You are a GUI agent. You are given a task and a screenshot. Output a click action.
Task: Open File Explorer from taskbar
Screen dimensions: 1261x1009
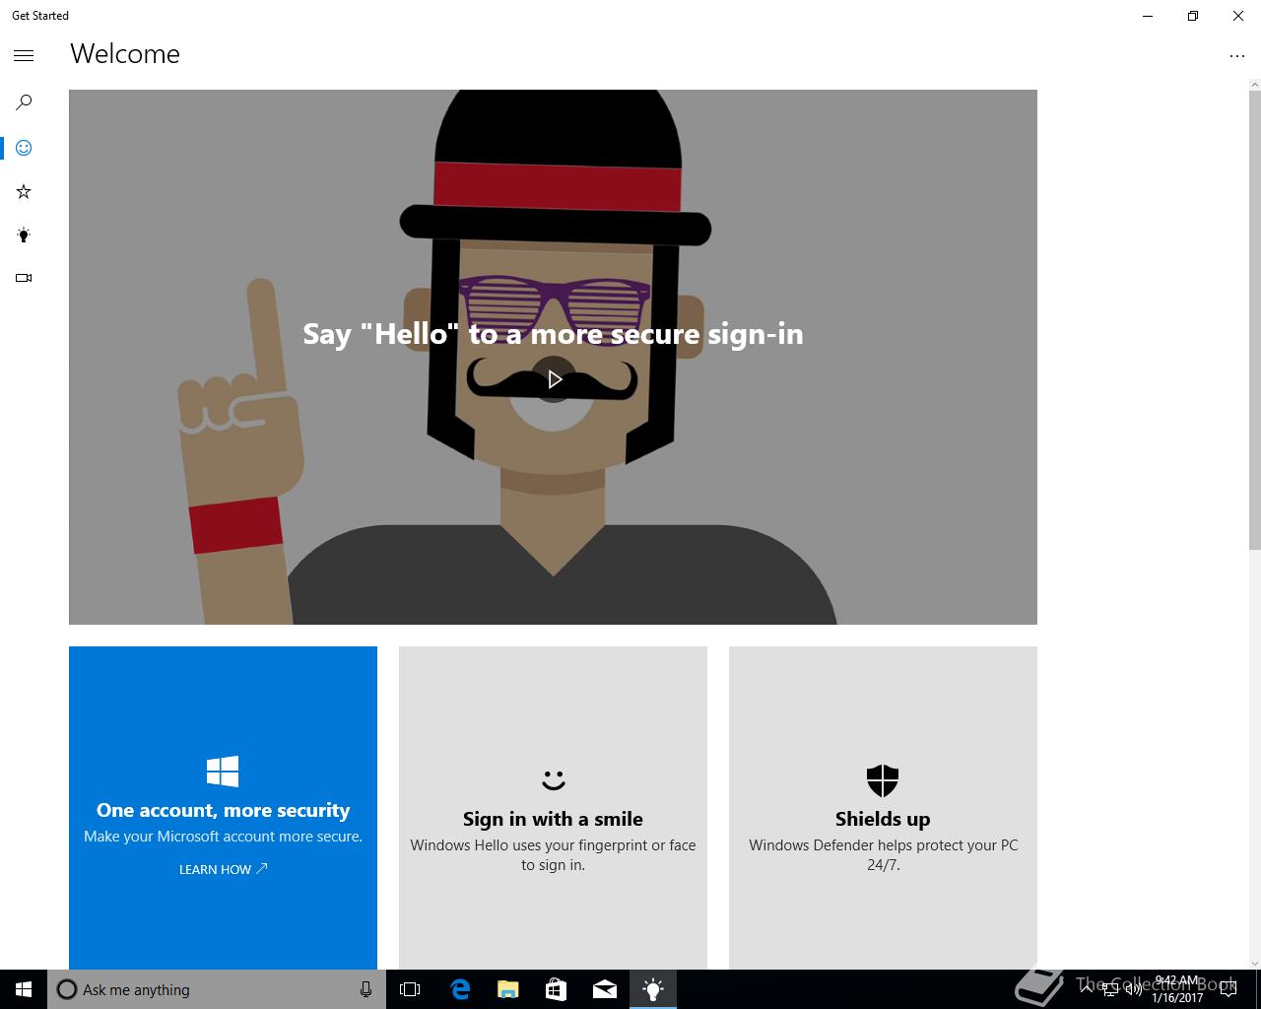pos(507,989)
